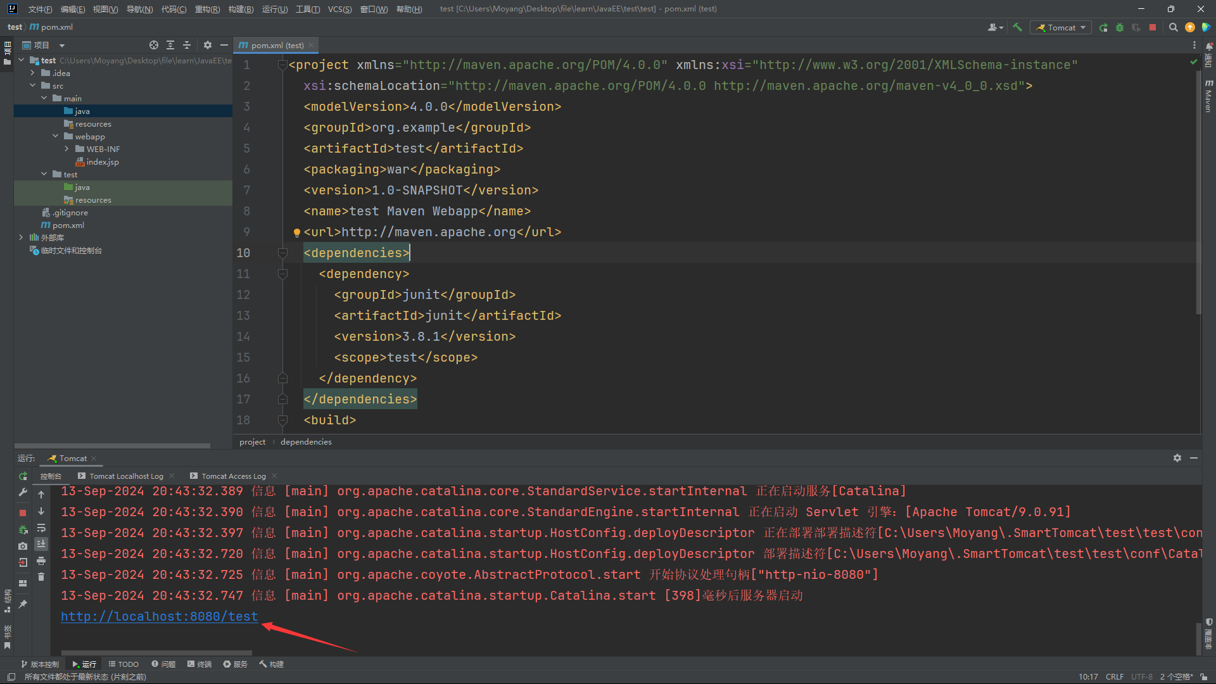Toggle soft-wrap in the console
This screenshot has width=1216, height=684.
pyautogui.click(x=41, y=528)
